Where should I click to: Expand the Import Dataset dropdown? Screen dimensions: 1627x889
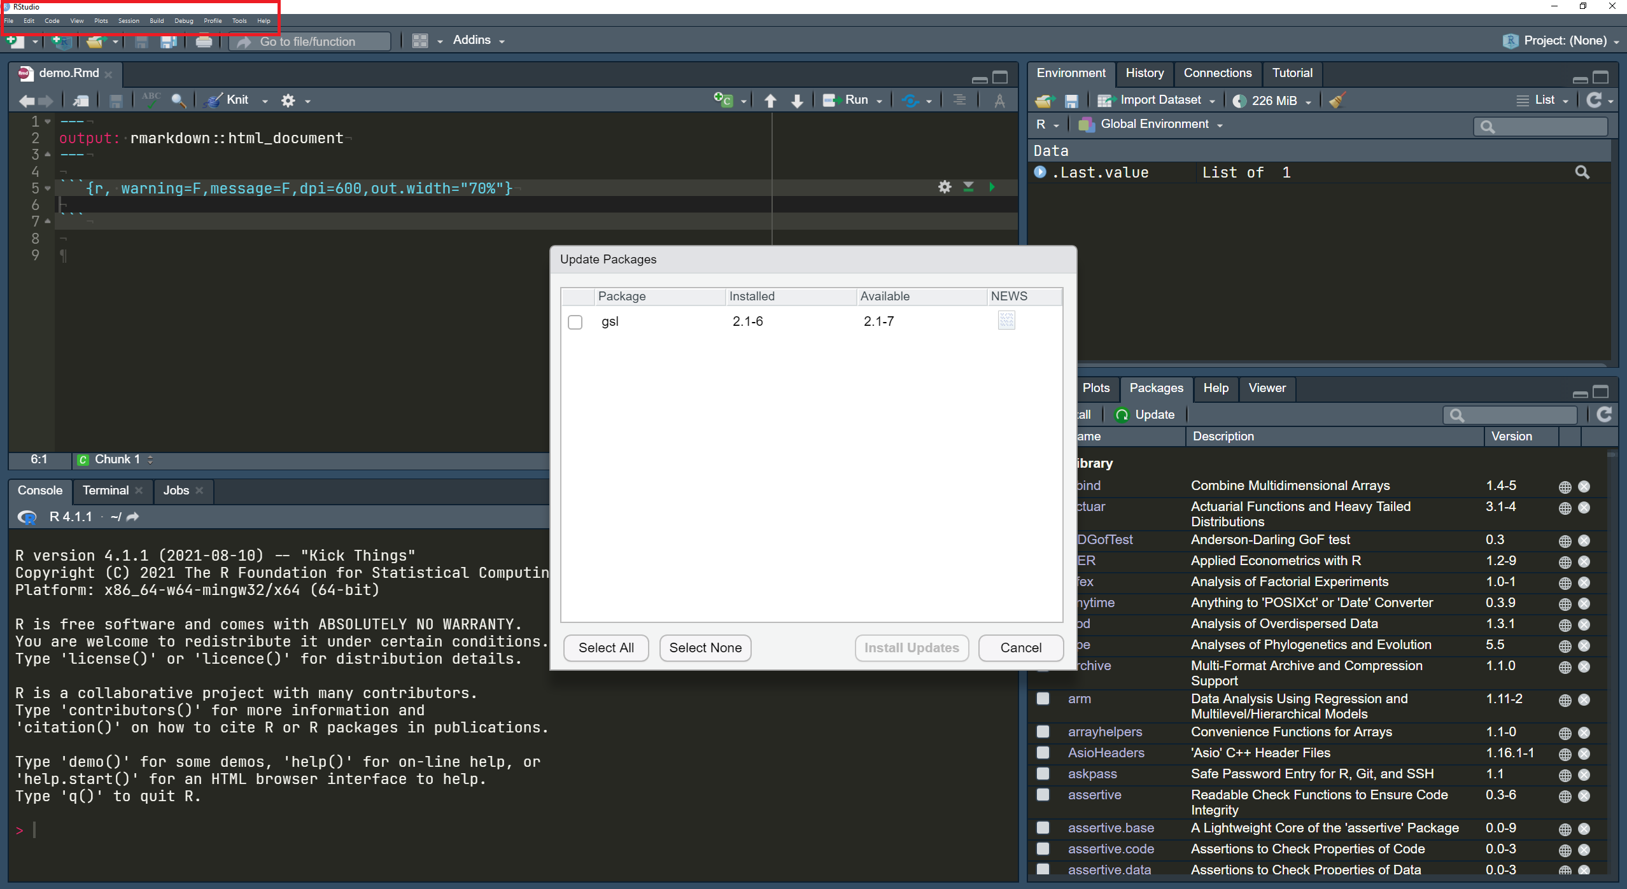tap(1160, 101)
